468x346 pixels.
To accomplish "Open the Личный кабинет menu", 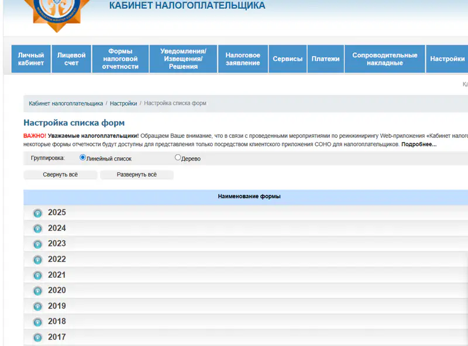I will click(31, 59).
